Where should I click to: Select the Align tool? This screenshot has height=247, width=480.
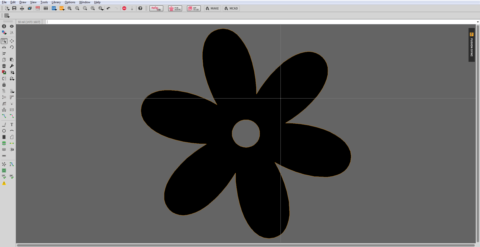(x=4, y=53)
